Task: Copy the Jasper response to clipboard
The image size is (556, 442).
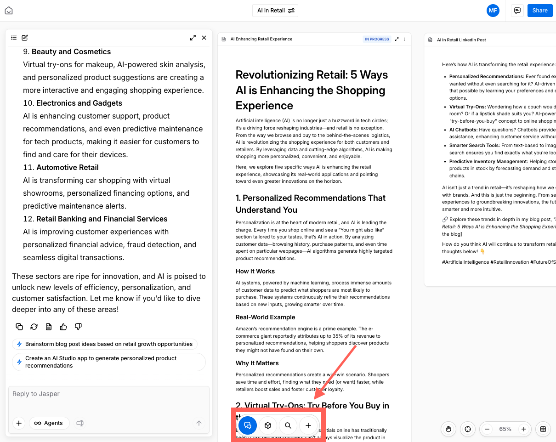Action: point(19,327)
